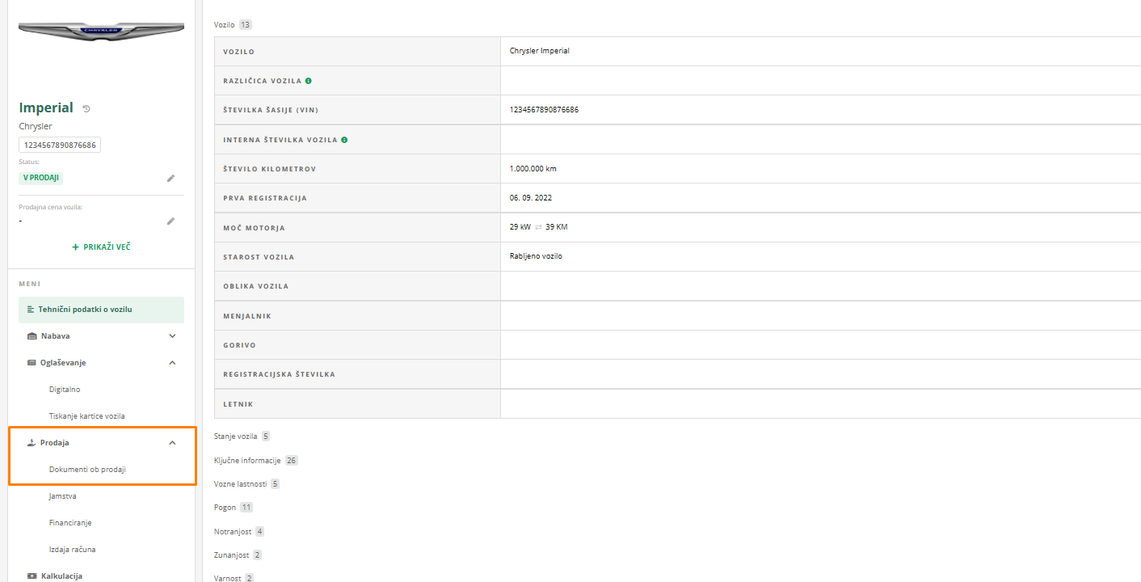Click the VIN field 1234567890876686 in sidebar
This screenshot has width=1141, height=582.
[x=60, y=145]
